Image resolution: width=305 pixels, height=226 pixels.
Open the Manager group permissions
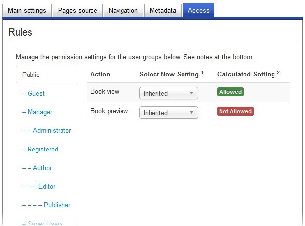click(37, 112)
